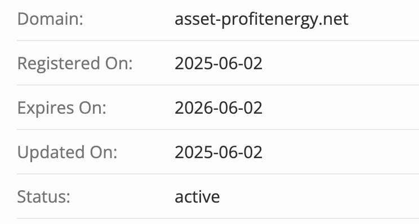
Task: Select the 2026-06-02 expiration date
Action: coord(219,108)
